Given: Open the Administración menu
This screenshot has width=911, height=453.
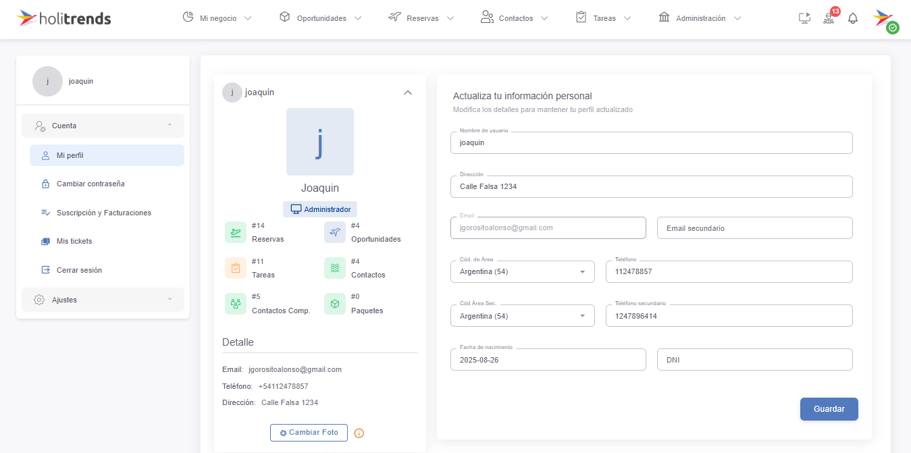Looking at the screenshot, I should click(x=700, y=18).
